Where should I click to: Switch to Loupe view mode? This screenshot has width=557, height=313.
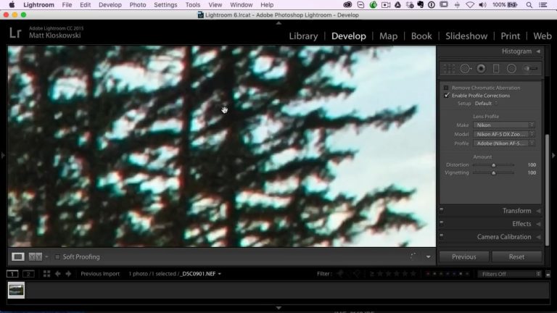(17, 256)
